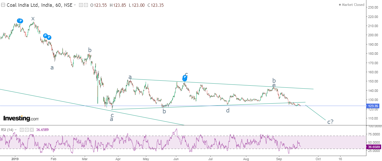Select the 'd' wave label near July low
Viewport: 382px width, 161px height.
pyautogui.click(x=228, y=110)
